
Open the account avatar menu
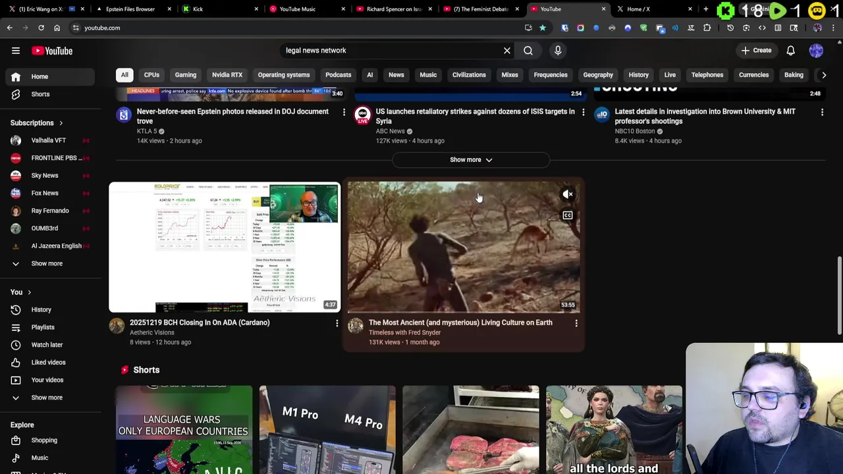tap(816, 51)
